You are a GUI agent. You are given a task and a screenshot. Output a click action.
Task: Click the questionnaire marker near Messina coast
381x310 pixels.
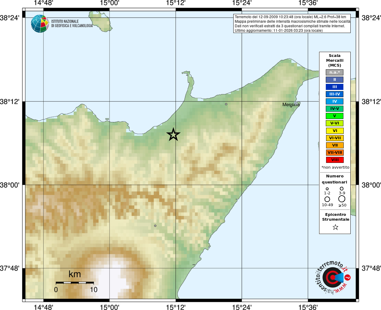pos(226,104)
